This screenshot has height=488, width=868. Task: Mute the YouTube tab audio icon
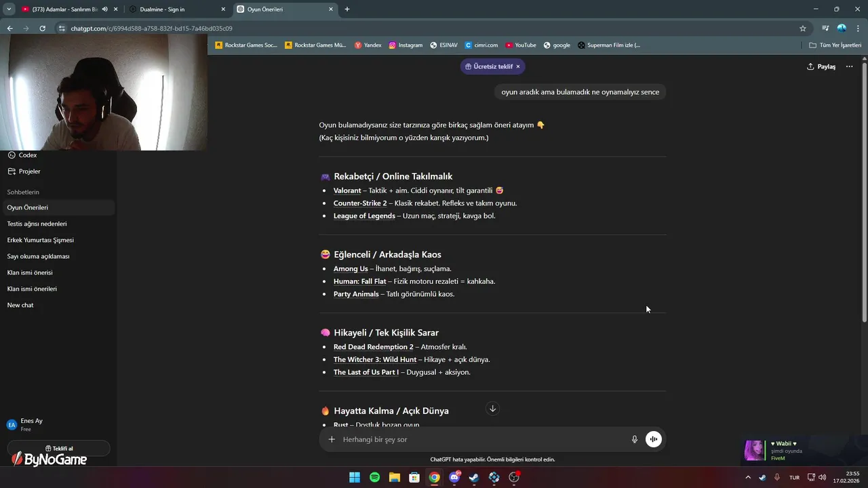(x=104, y=9)
